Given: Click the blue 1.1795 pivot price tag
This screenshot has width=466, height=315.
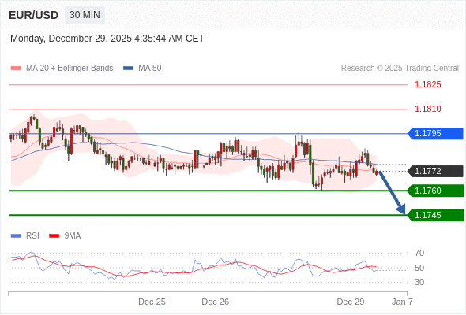Looking at the screenshot, I should point(435,134).
